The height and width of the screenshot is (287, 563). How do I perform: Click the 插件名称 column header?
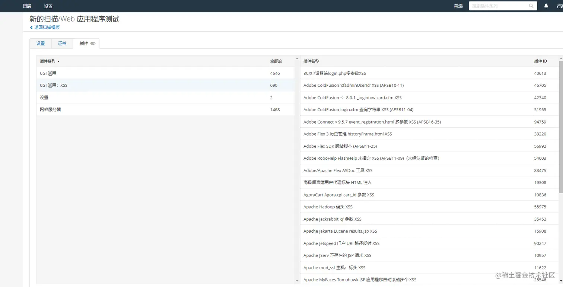[x=311, y=61]
